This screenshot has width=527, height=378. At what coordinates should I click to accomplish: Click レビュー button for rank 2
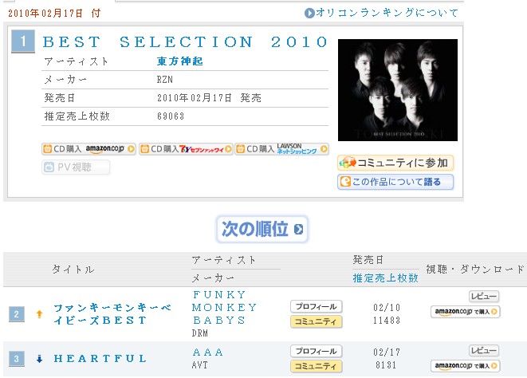484,297
